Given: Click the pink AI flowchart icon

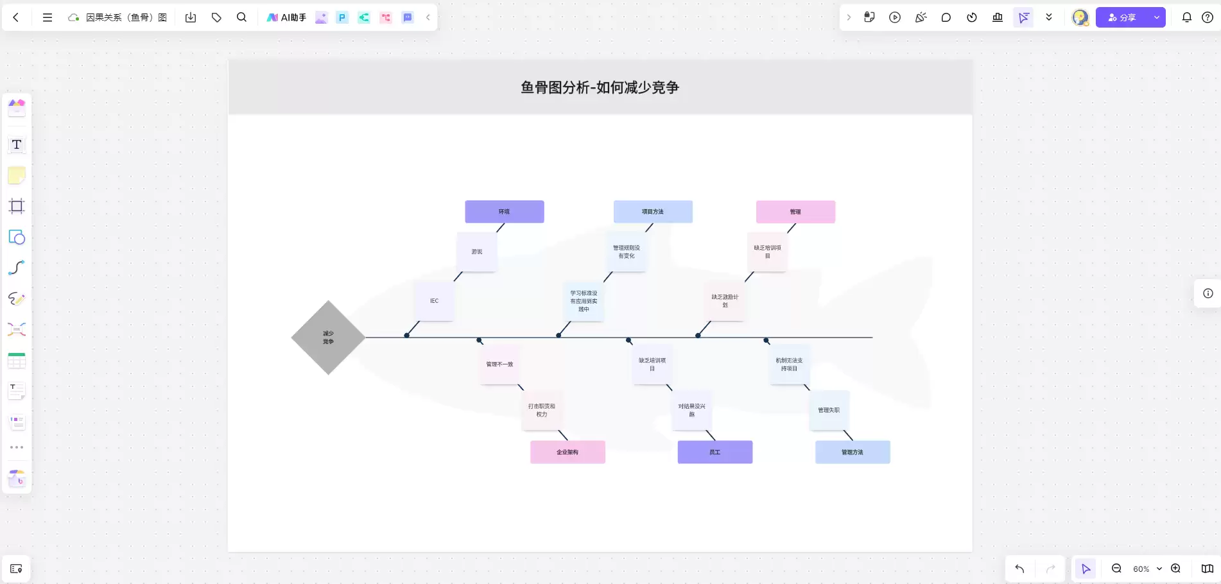Looking at the screenshot, I should click(386, 17).
